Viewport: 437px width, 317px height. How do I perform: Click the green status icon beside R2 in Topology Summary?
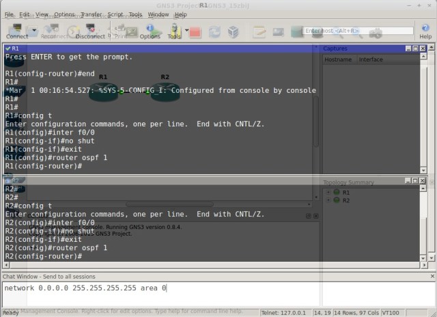(x=337, y=200)
